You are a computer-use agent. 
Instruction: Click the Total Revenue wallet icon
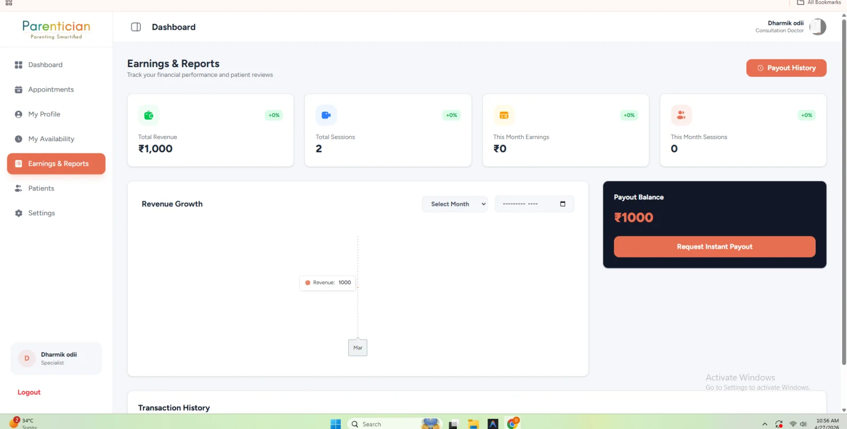point(149,115)
